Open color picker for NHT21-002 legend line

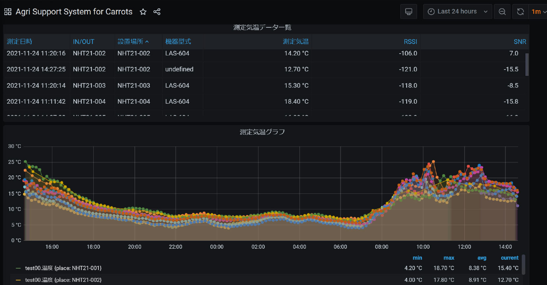click(x=18, y=280)
